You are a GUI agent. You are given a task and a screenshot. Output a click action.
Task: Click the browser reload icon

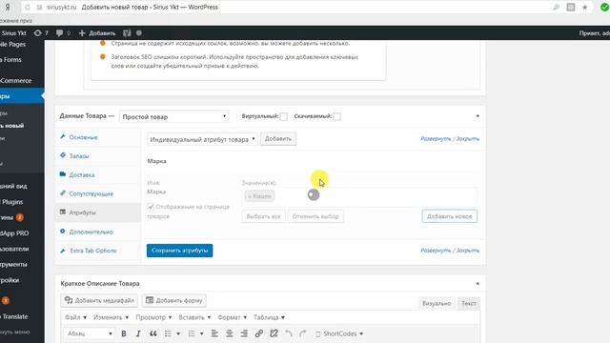click(28, 7)
